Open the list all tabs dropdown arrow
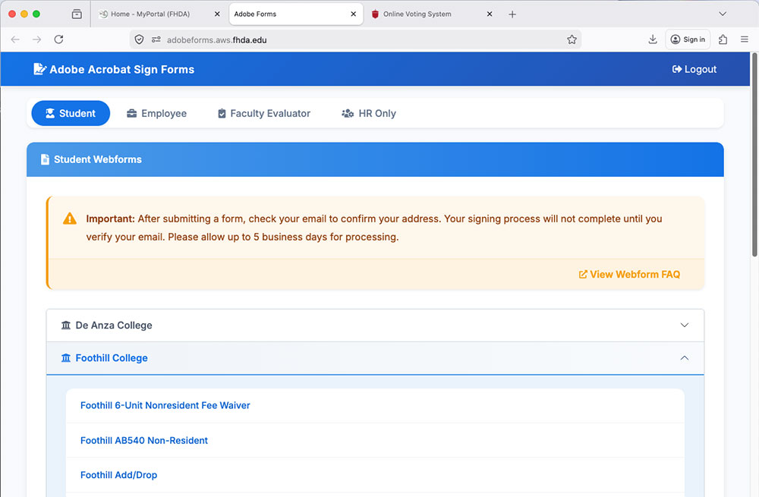This screenshot has width=759, height=497. [723, 14]
